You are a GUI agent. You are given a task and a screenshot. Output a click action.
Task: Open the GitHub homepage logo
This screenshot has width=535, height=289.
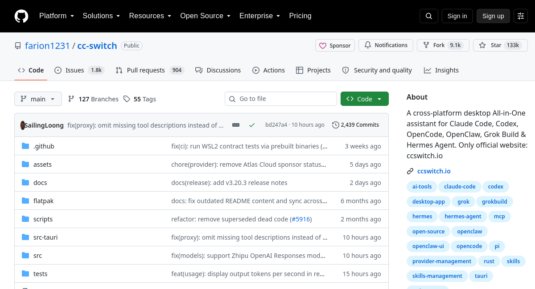pos(21,16)
